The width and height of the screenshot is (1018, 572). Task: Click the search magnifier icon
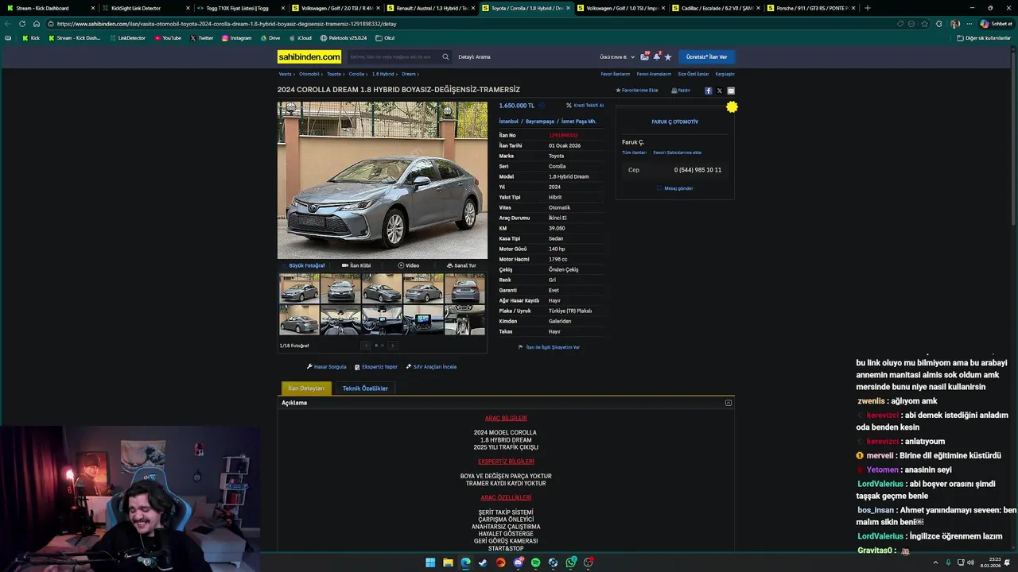(x=445, y=56)
